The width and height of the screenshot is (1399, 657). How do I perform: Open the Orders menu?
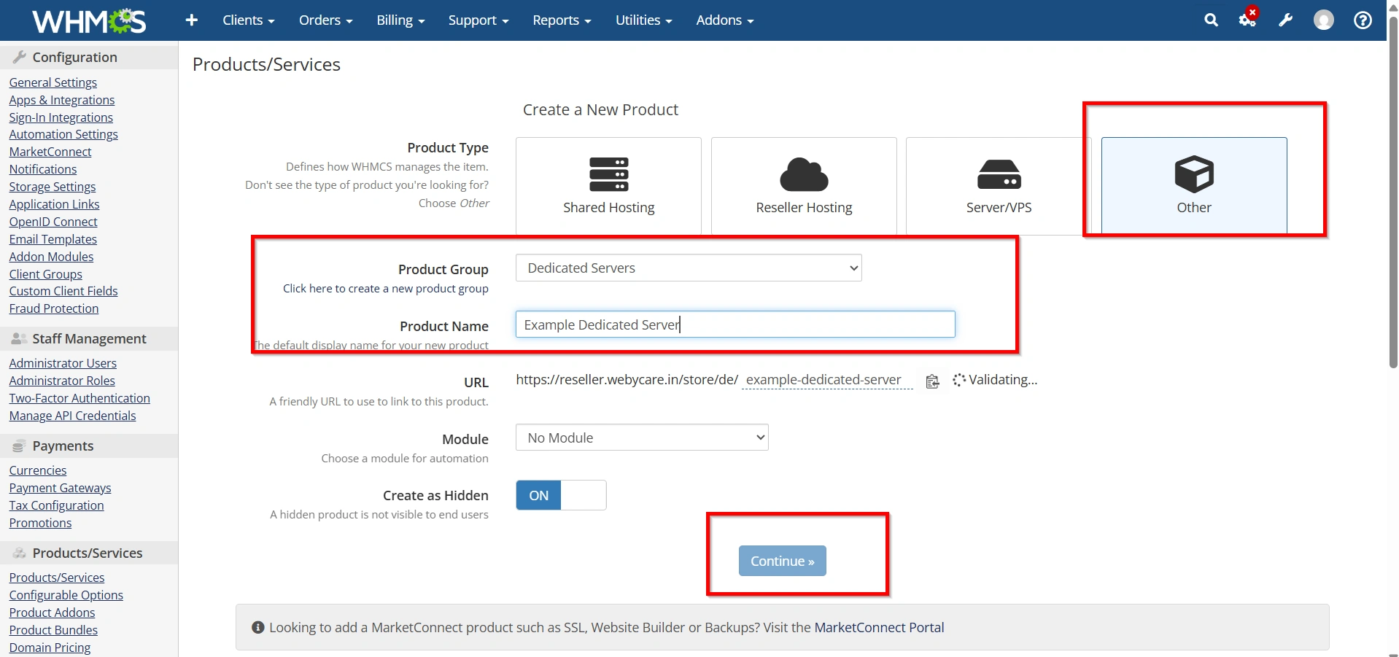pyautogui.click(x=325, y=20)
